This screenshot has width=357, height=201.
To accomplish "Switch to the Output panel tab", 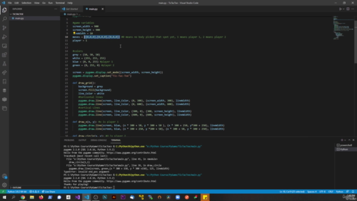I will coord(82,140).
